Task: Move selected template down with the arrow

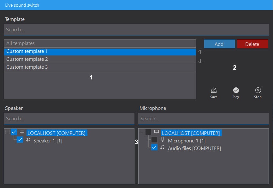Action: click(200, 61)
